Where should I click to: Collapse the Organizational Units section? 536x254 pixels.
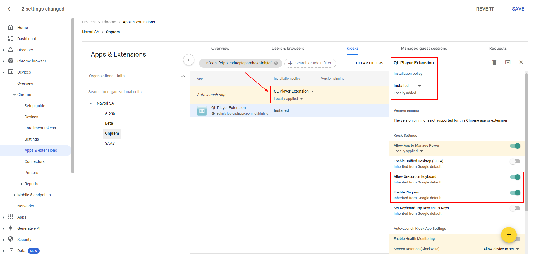[x=183, y=76]
